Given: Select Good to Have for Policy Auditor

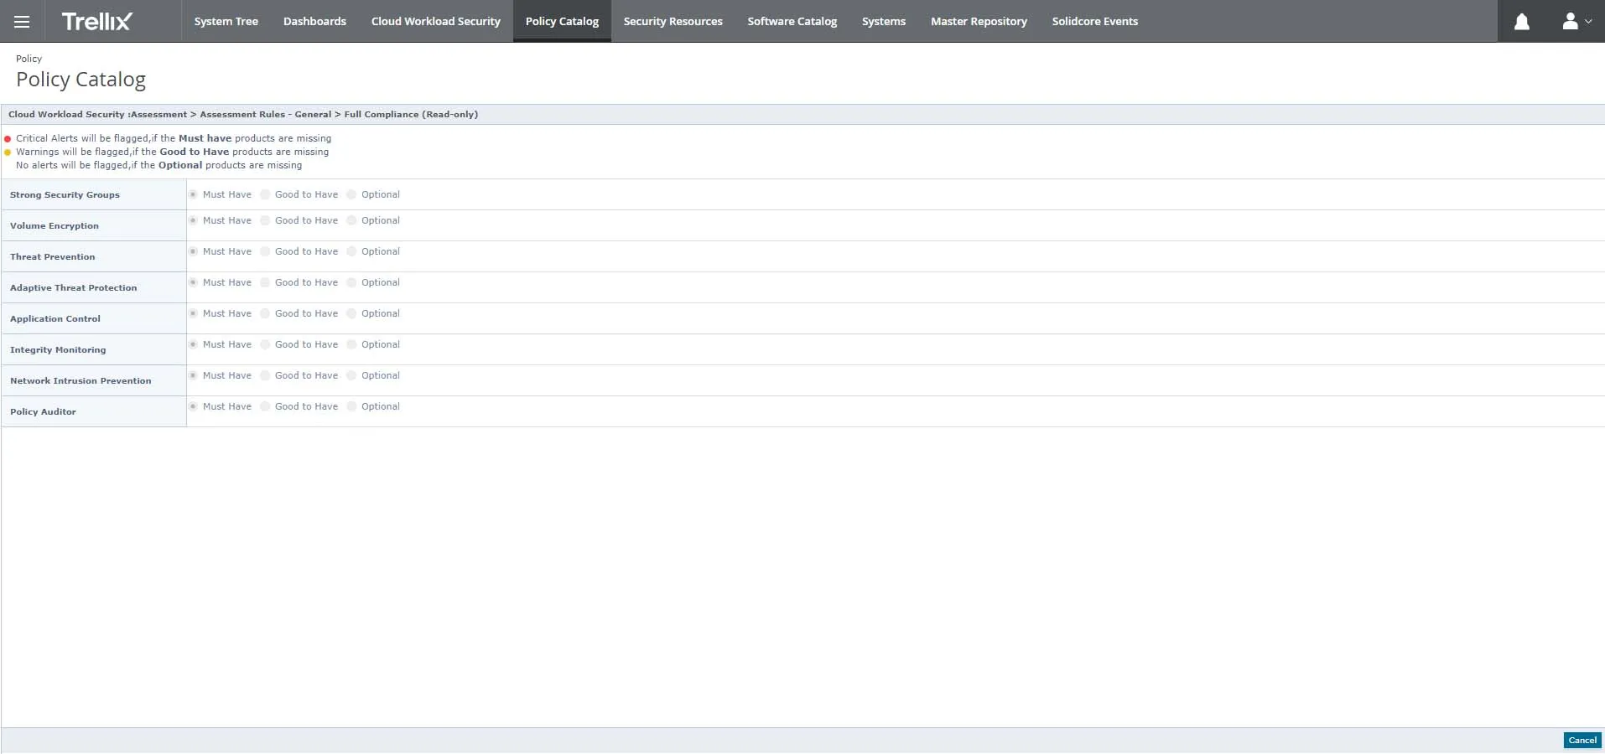Looking at the screenshot, I should tap(265, 406).
